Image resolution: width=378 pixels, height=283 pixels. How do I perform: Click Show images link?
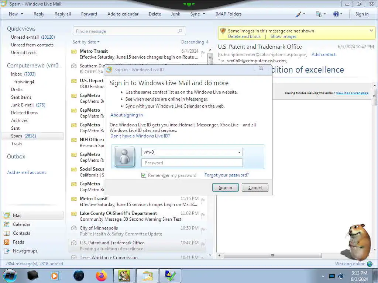point(283,36)
